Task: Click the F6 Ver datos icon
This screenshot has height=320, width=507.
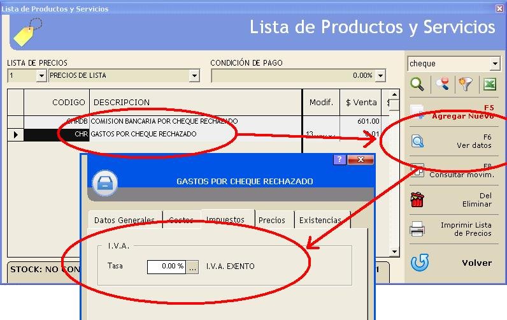Action: [x=417, y=142]
